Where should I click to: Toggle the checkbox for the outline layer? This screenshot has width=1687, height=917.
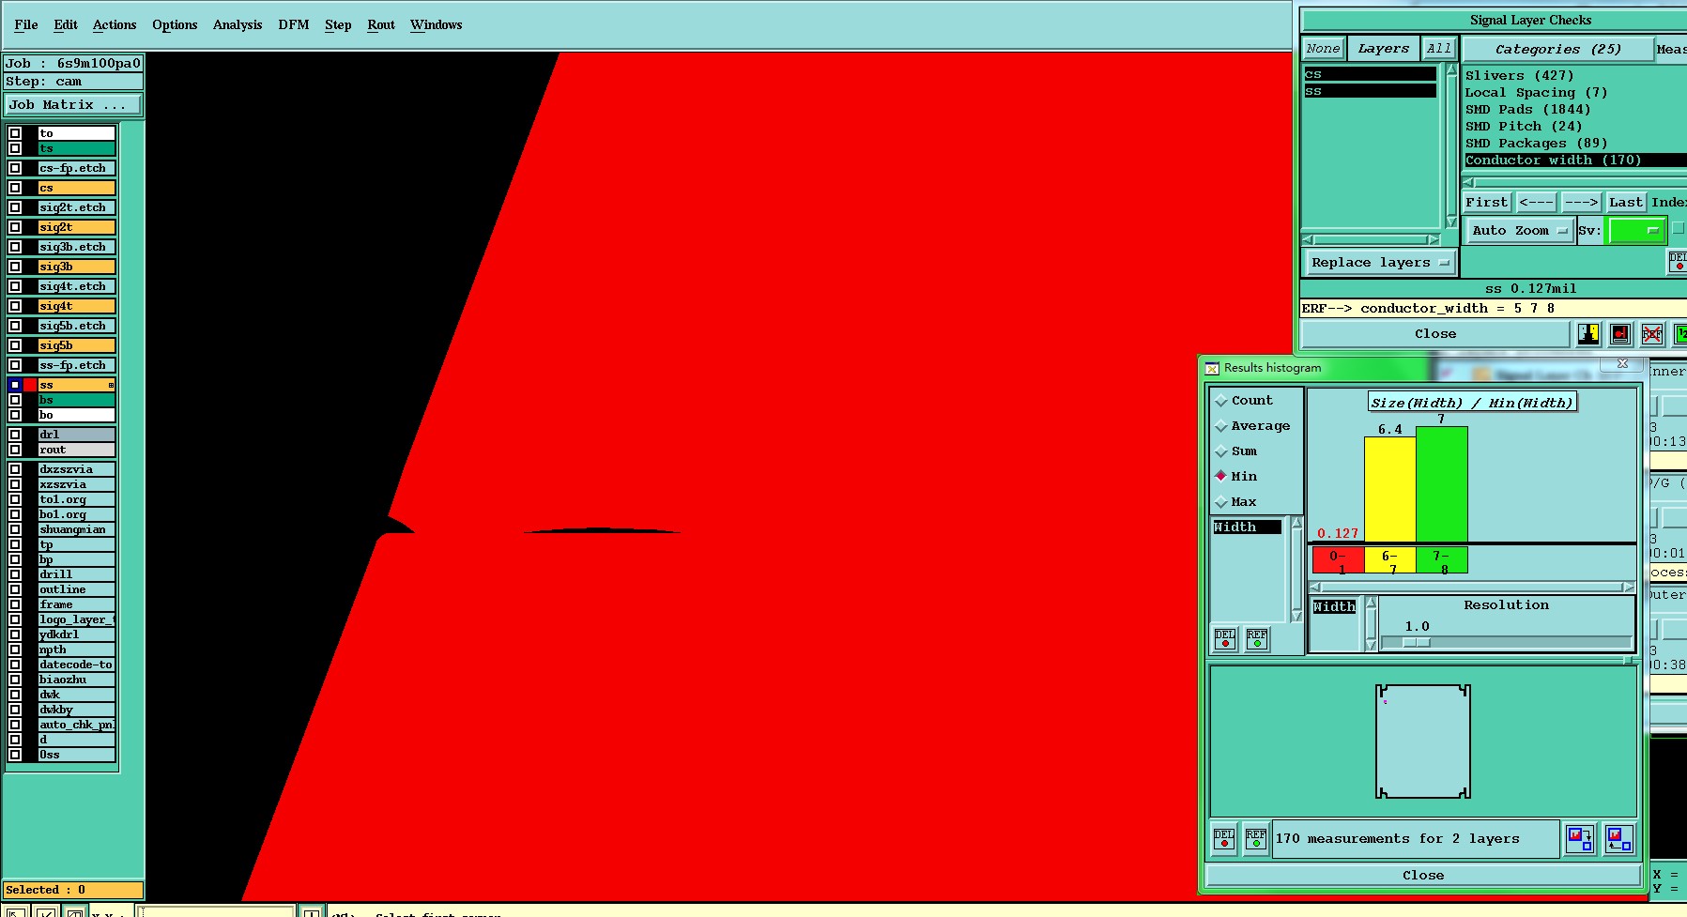click(x=15, y=589)
